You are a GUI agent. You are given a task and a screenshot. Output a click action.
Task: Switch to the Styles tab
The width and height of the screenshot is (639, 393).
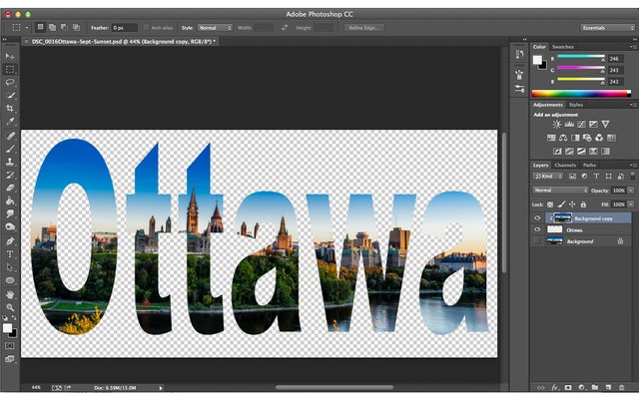tap(576, 105)
